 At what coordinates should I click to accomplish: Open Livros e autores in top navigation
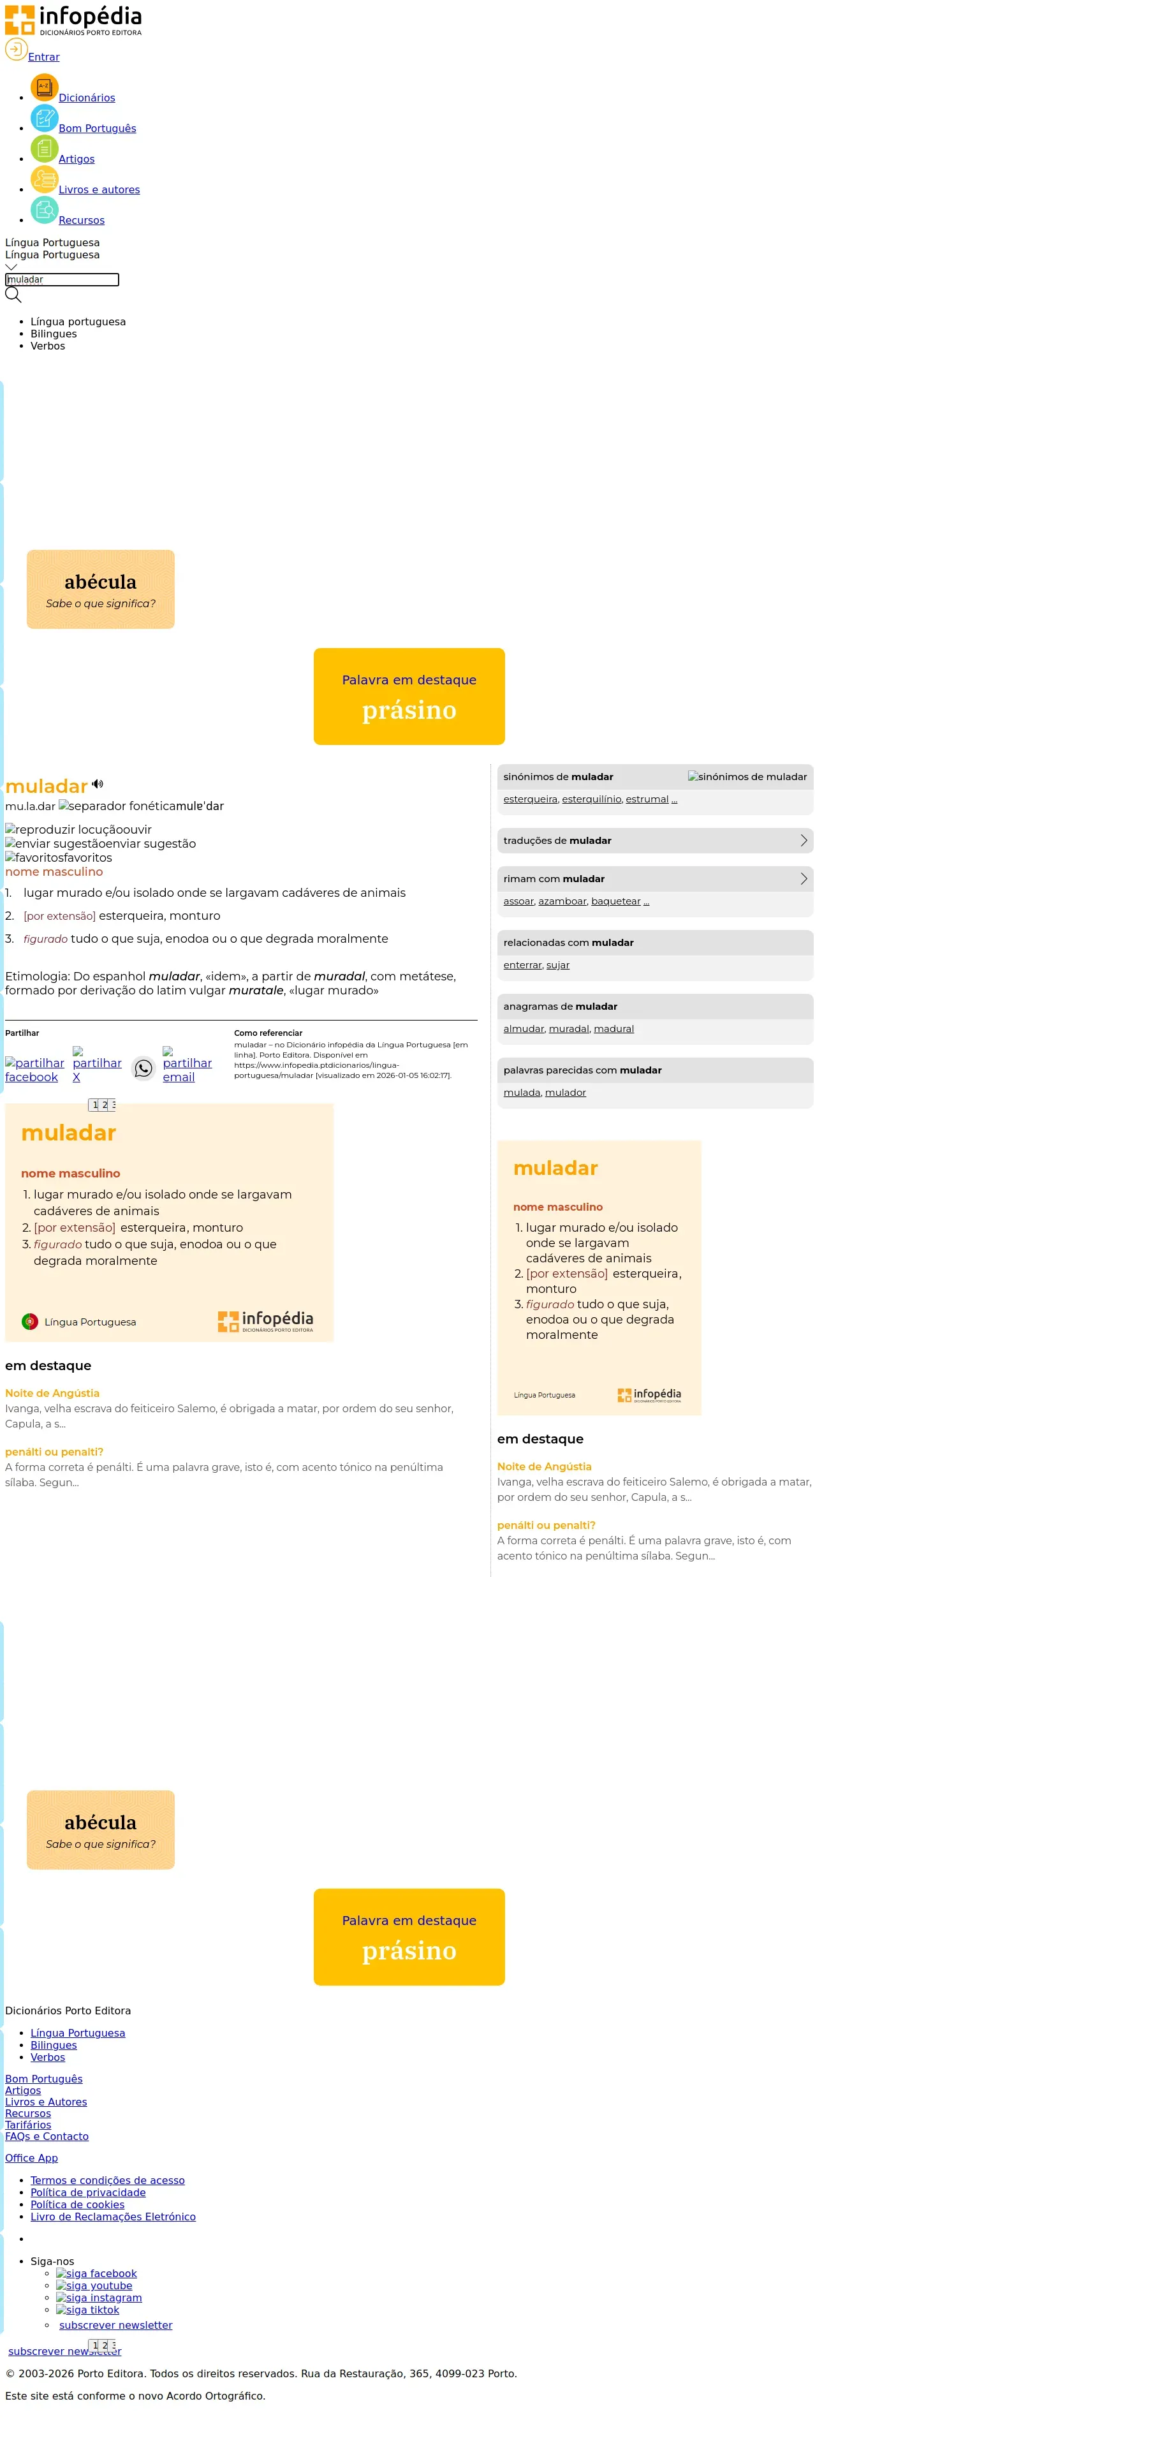point(99,190)
